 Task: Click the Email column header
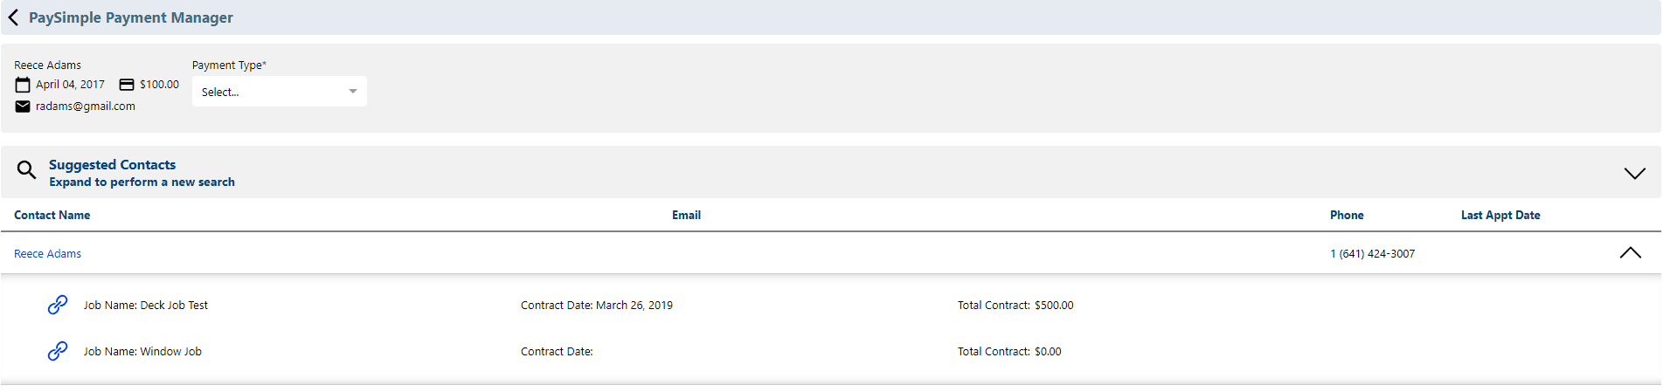[x=686, y=216]
